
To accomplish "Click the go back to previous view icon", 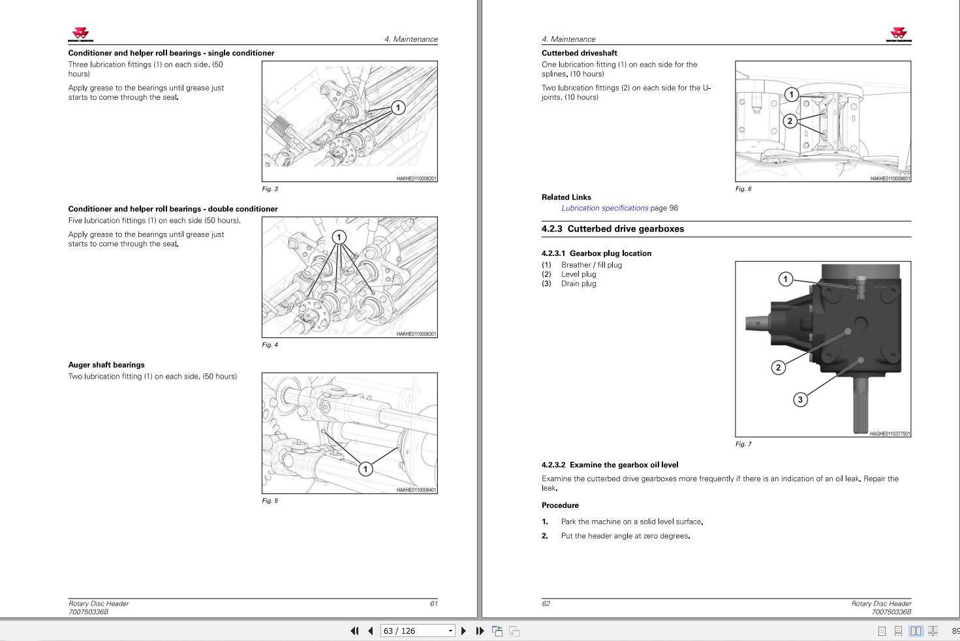I will pos(497,631).
